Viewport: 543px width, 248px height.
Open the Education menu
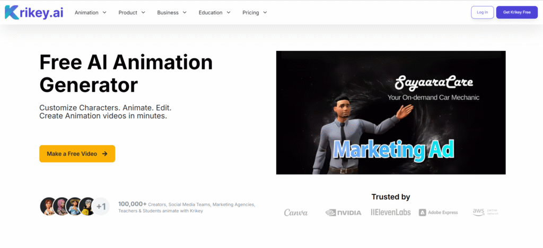point(214,12)
